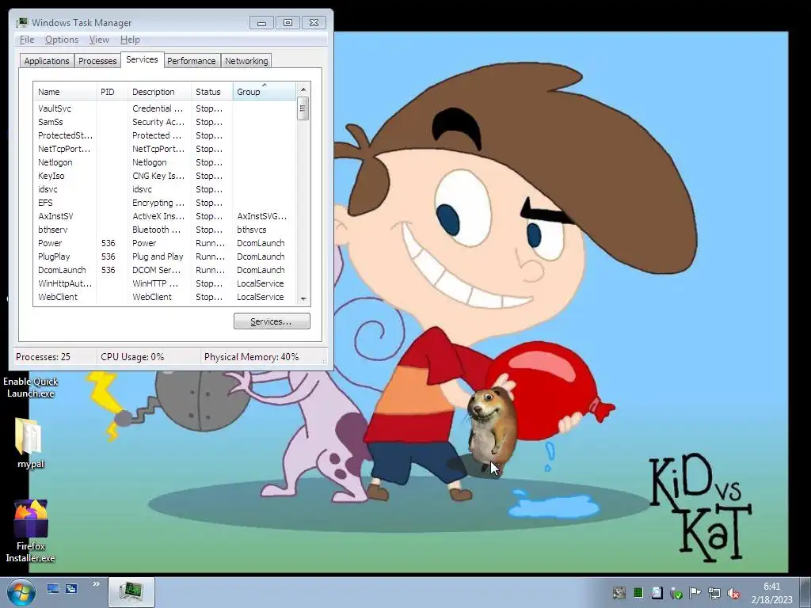
Task: Click the document-shaped tray icon
Action: click(x=657, y=593)
